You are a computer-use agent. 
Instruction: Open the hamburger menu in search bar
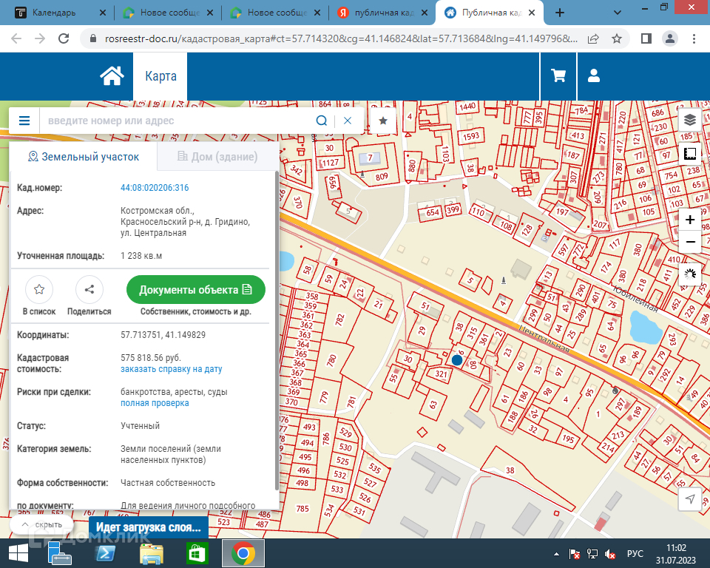(x=24, y=121)
